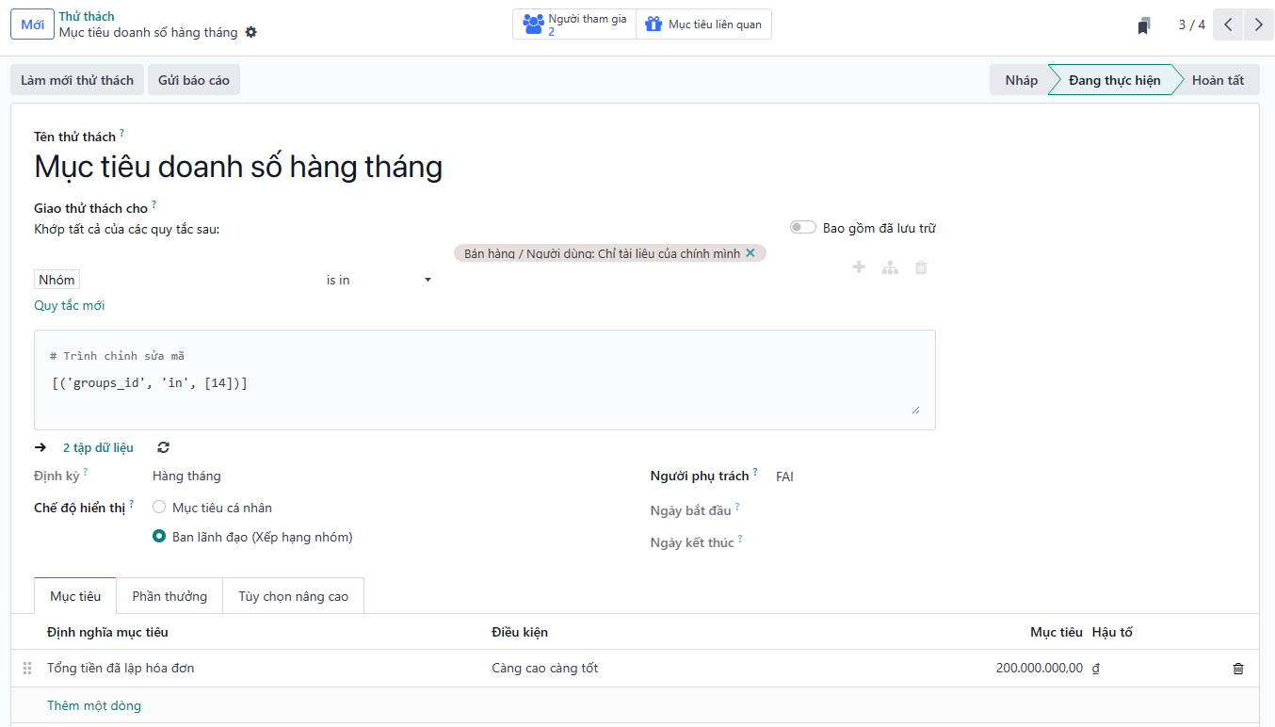Click Làm mới thử thách button
This screenshot has height=727, width=1275.
77,80
